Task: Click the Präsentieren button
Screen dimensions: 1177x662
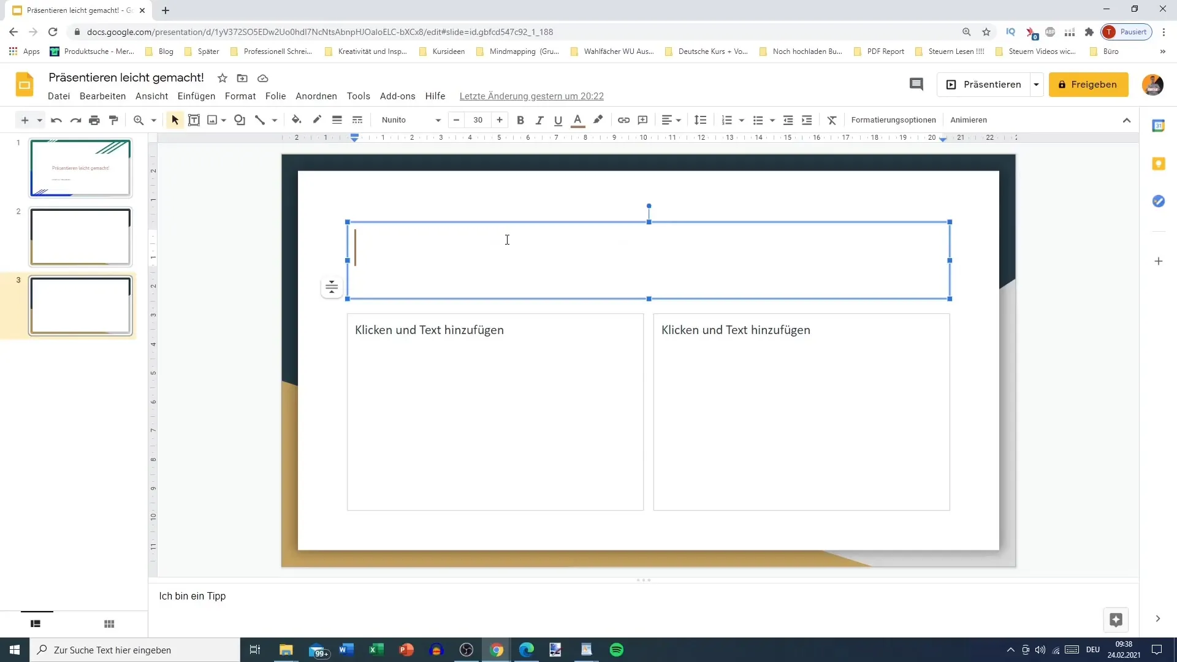Action: click(x=983, y=85)
